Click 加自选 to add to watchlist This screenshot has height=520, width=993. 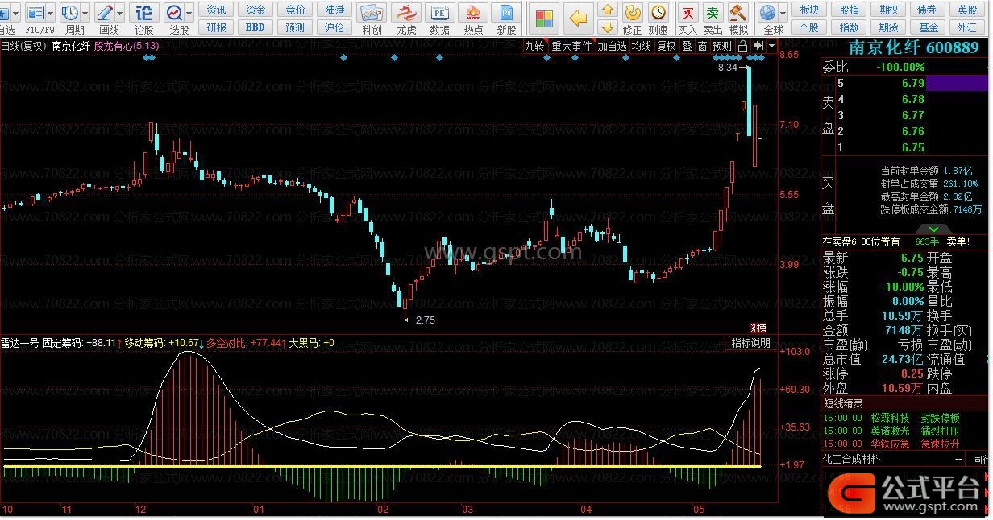coord(612,46)
